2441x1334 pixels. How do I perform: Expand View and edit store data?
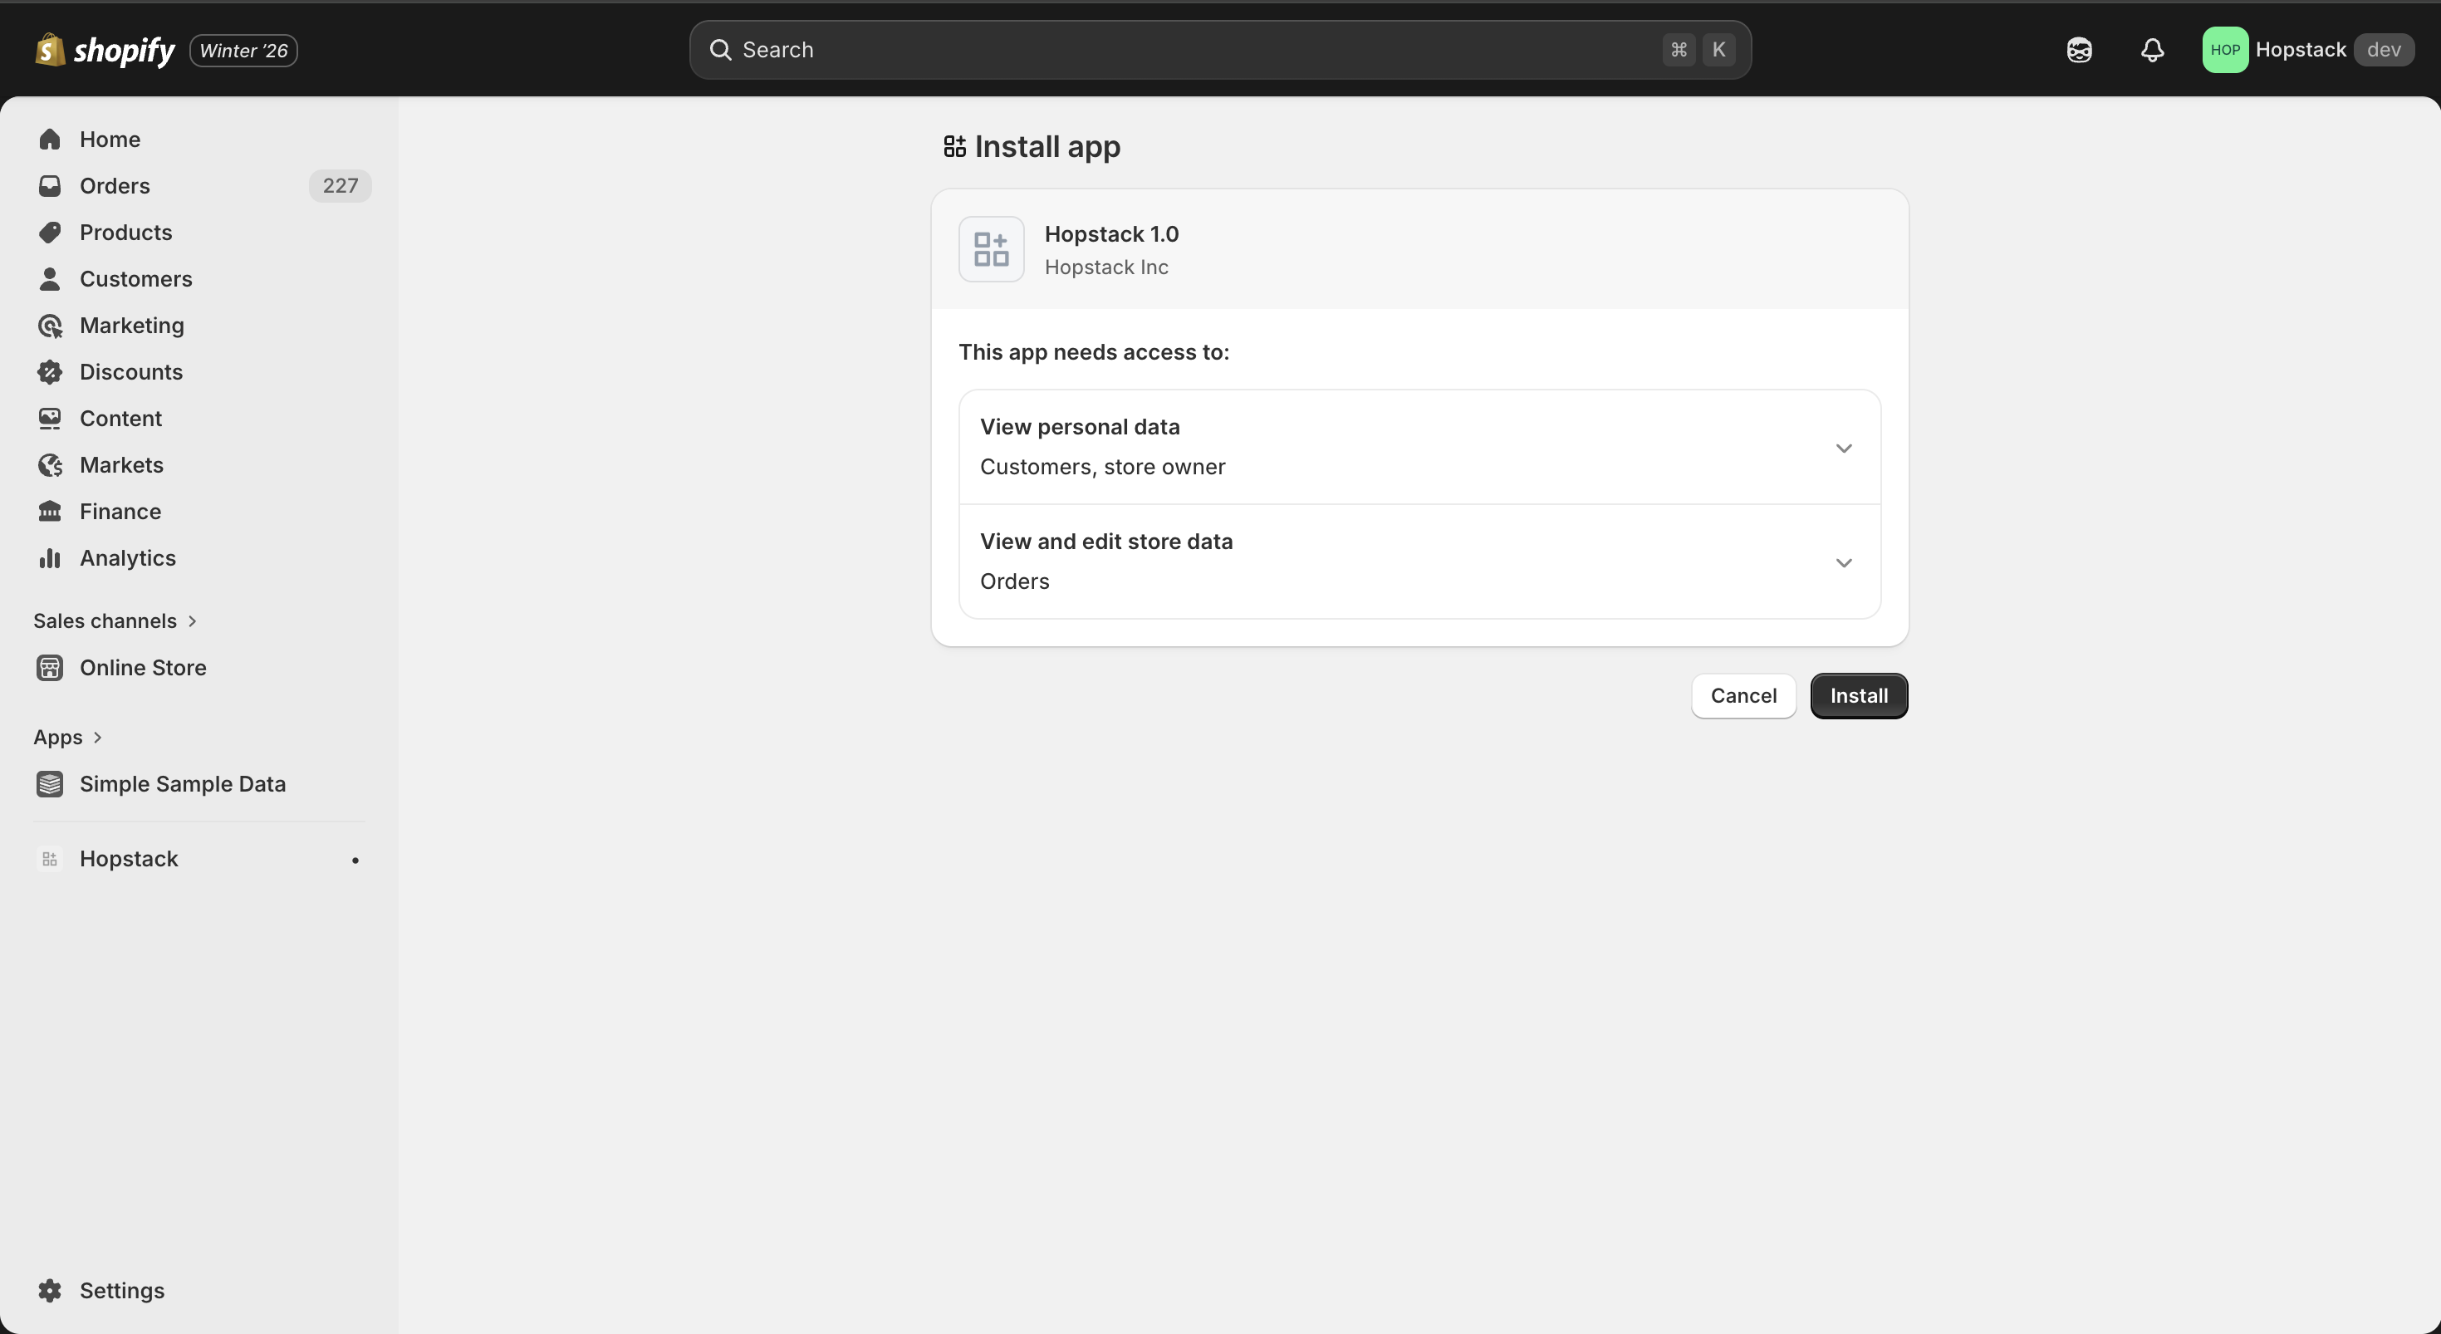tap(1843, 562)
